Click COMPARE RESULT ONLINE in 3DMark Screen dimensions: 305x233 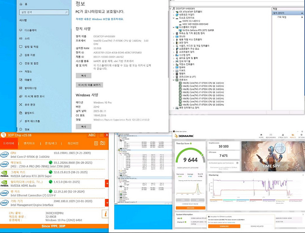(190, 204)
